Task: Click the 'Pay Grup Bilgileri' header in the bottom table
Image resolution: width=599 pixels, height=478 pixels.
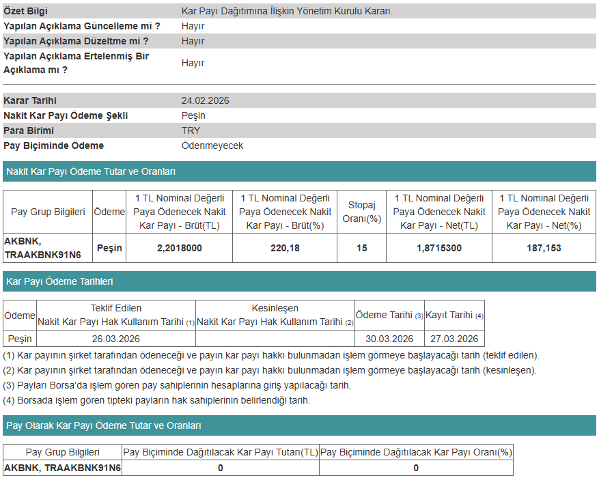Action: (62, 452)
